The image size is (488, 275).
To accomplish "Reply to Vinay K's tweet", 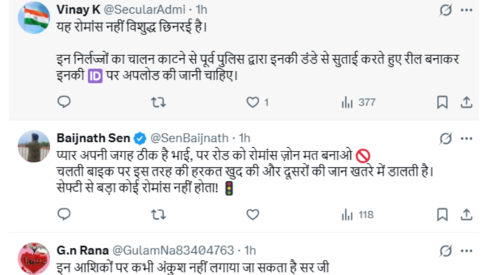I will [64, 102].
